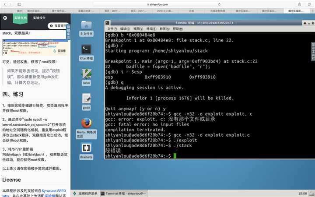Open the 实验报告 tab
Viewport: 315px width, 197px height.
point(39,18)
